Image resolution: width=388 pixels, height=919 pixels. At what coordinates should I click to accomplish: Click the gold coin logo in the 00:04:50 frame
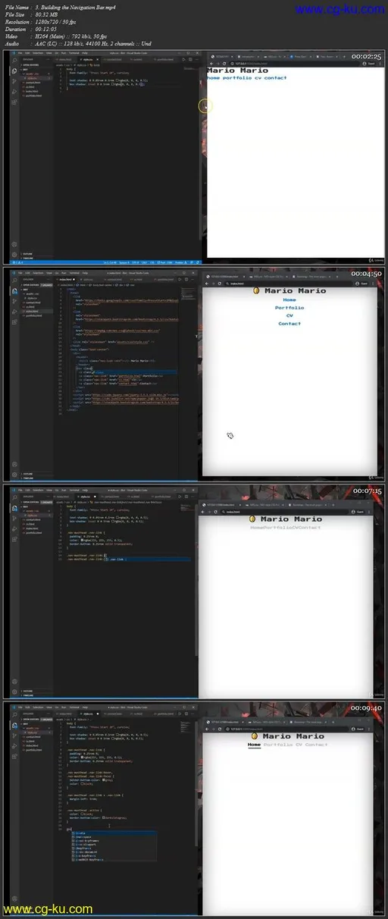point(255,290)
